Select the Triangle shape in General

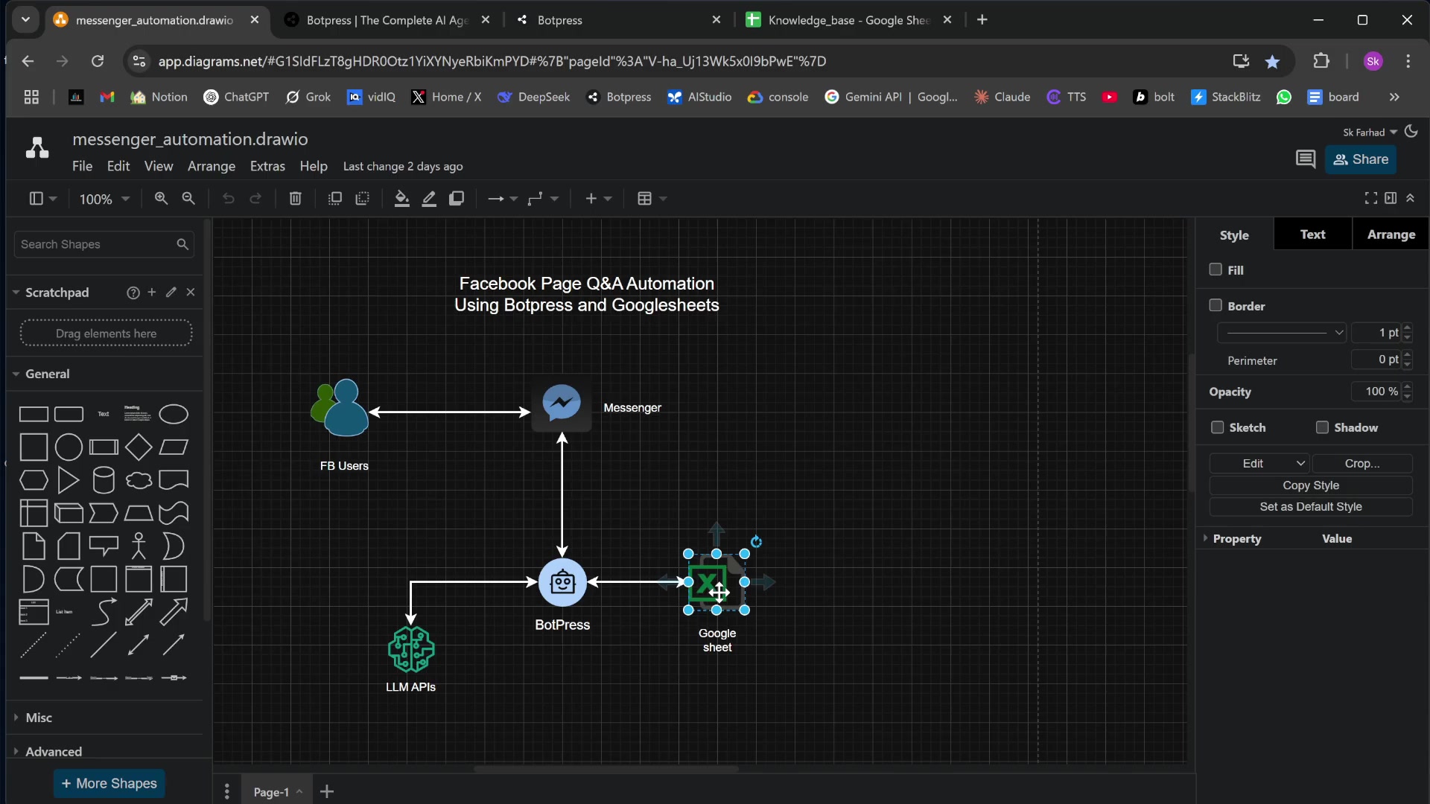(69, 480)
